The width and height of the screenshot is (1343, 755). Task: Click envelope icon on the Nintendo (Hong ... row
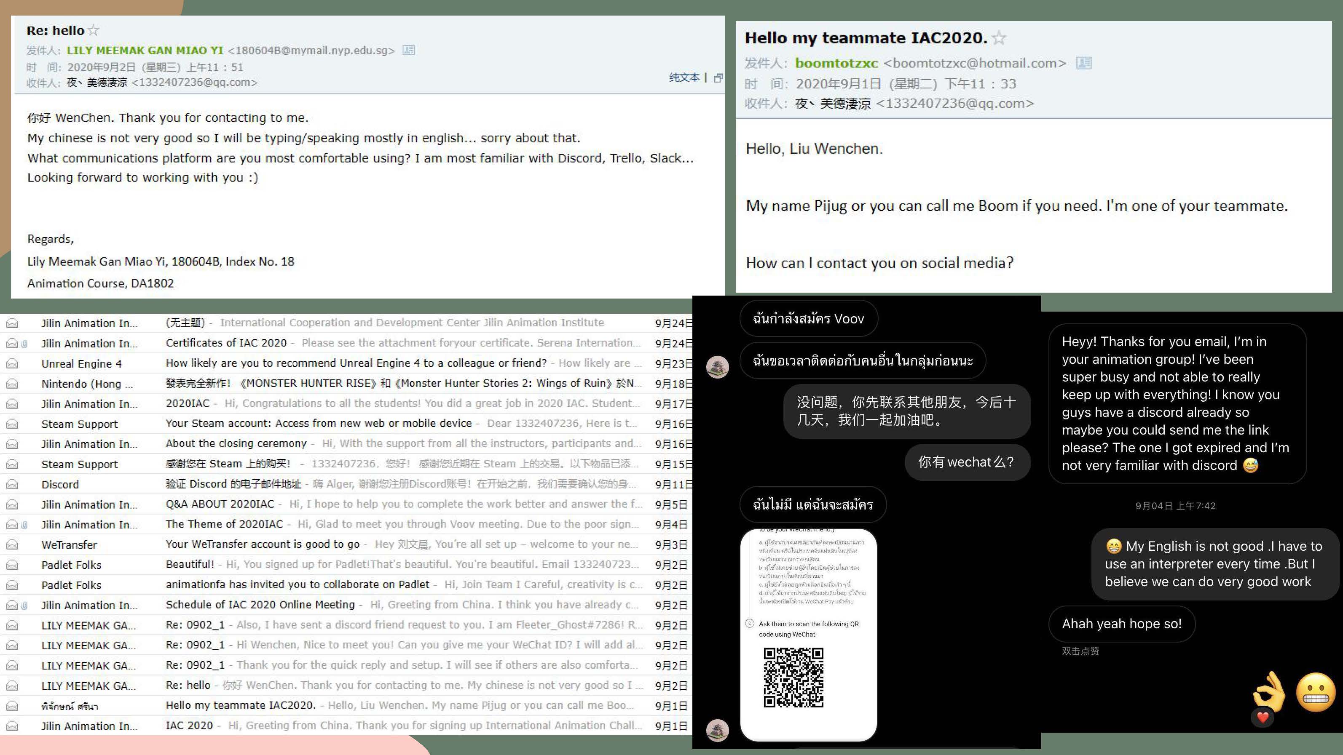pos(12,384)
